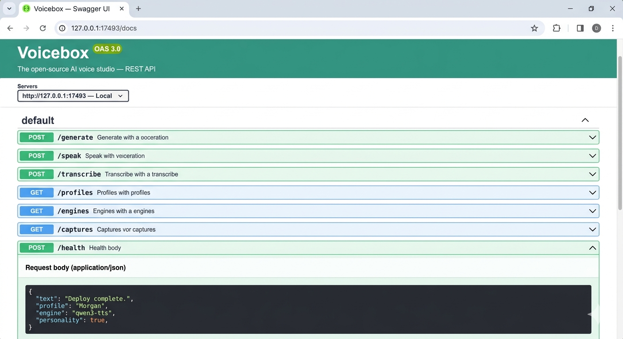Click the POST badge for /transcribe

[x=37, y=174]
